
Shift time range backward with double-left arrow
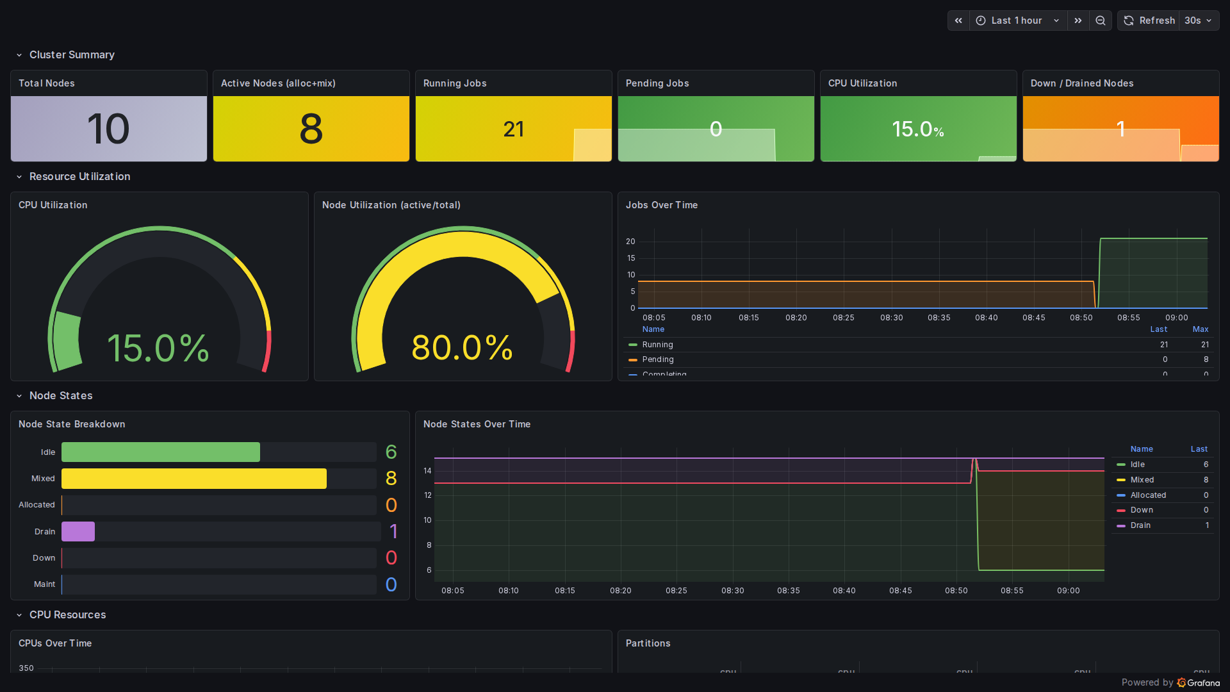click(x=958, y=21)
